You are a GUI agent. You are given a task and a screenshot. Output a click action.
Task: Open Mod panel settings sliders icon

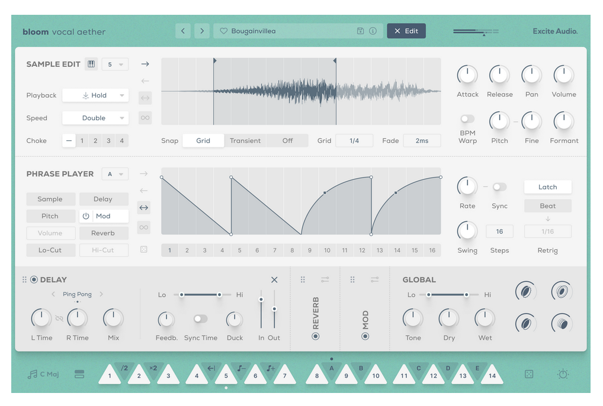(374, 279)
